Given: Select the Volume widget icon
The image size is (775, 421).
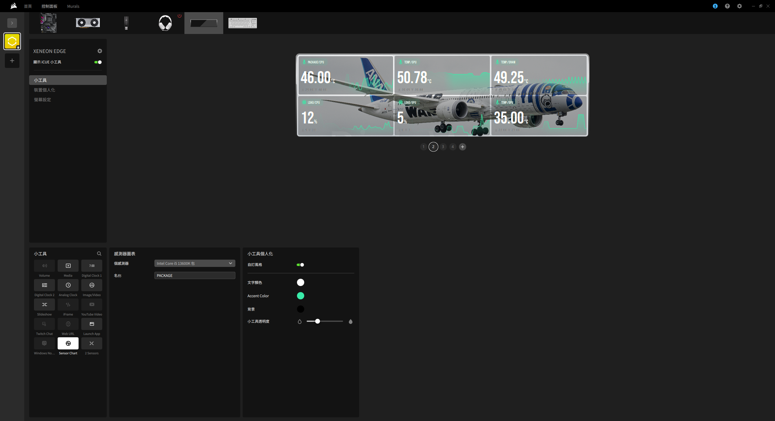Looking at the screenshot, I should pos(44,266).
